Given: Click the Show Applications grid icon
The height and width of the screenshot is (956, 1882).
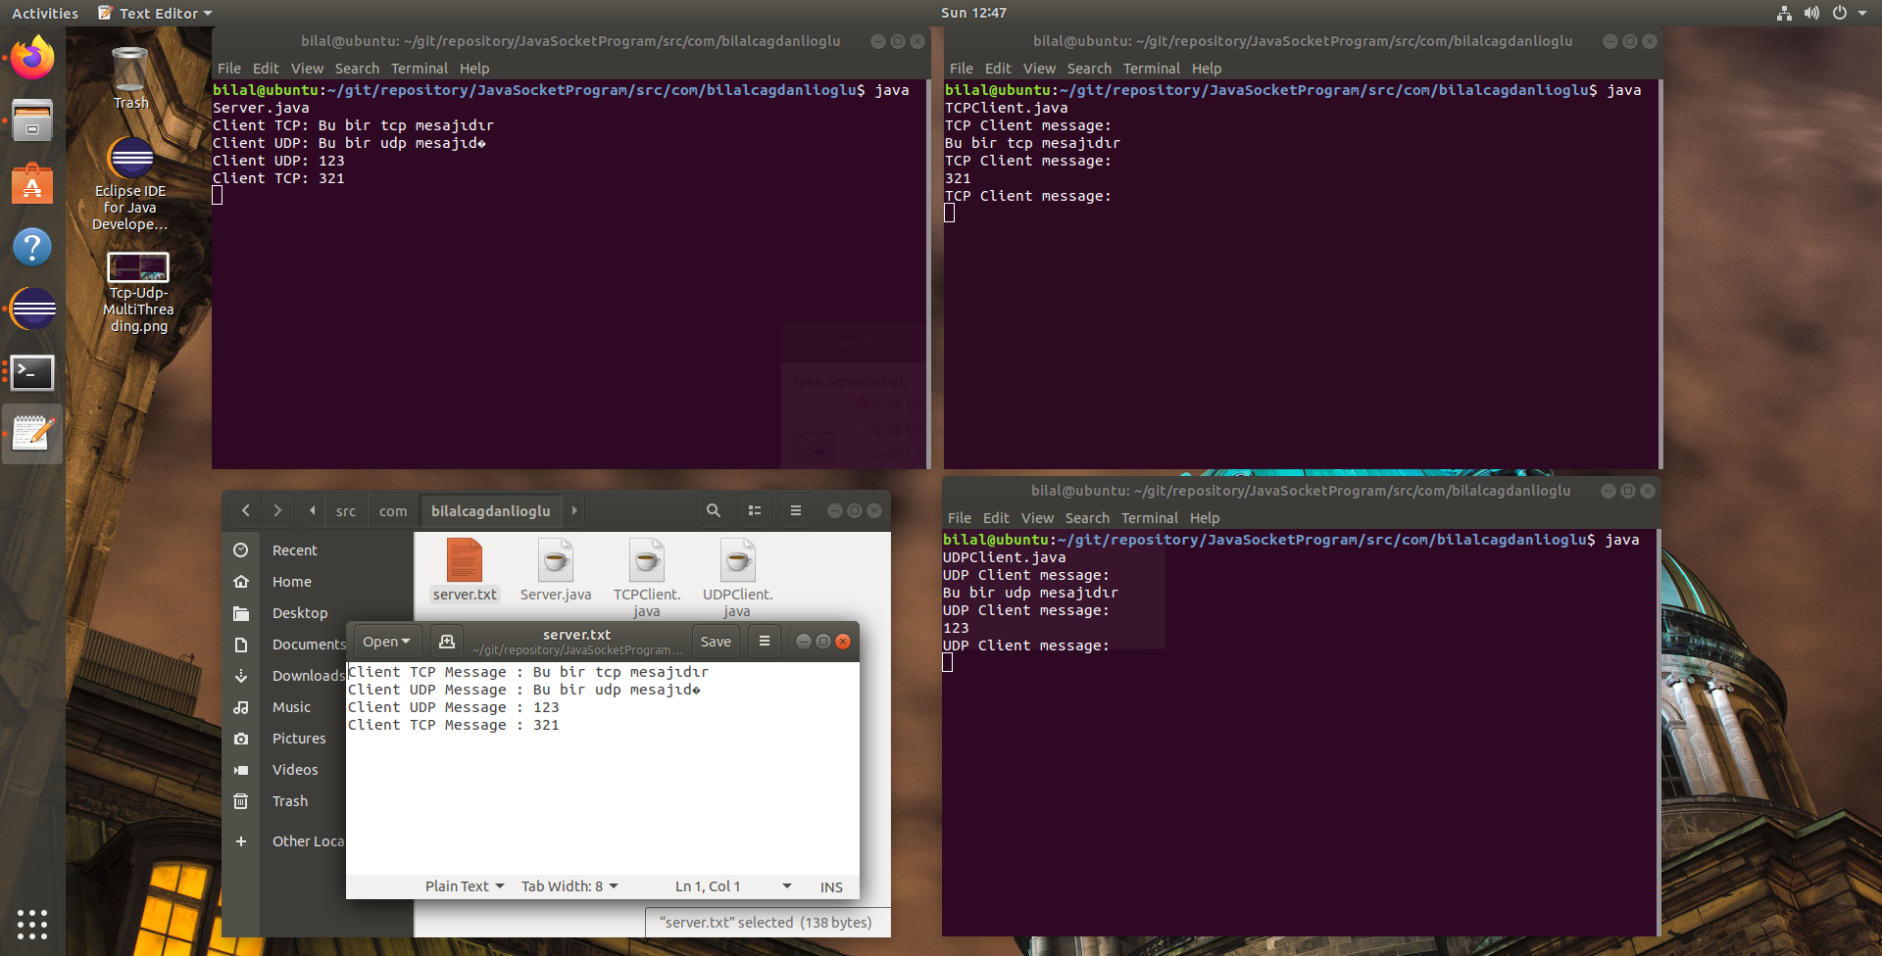Looking at the screenshot, I should point(32,925).
